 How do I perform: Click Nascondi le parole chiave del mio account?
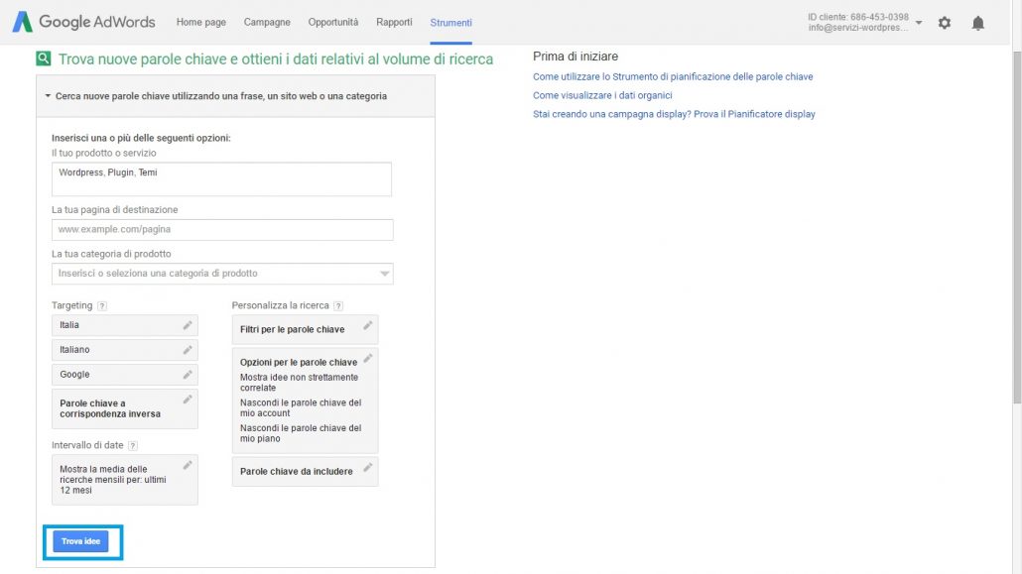click(301, 407)
